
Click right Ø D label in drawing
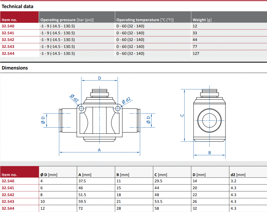pyautogui.click(x=148, y=120)
